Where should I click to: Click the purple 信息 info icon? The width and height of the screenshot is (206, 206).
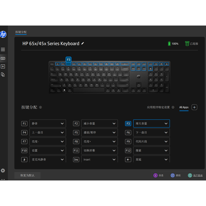pyautogui.click(x=155, y=175)
